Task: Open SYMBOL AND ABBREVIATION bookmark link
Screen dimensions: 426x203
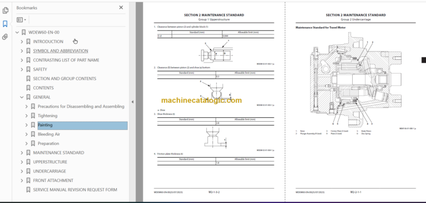Action: [60, 51]
